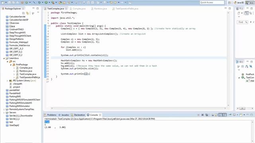Click the New Task icon in Task List
Viewport: 255px width, 143px height.
click(x=239, y=13)
